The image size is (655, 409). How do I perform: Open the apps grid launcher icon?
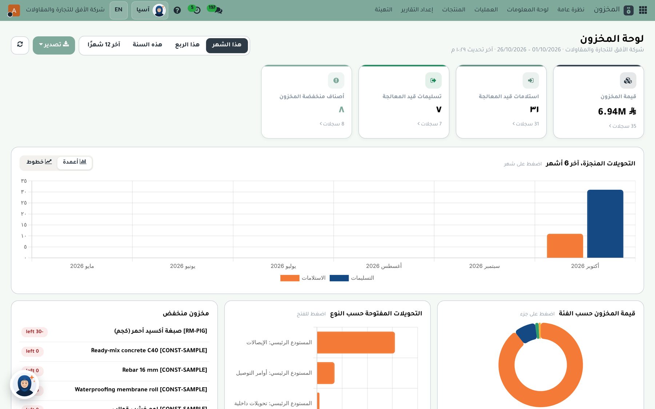[643, 10]
